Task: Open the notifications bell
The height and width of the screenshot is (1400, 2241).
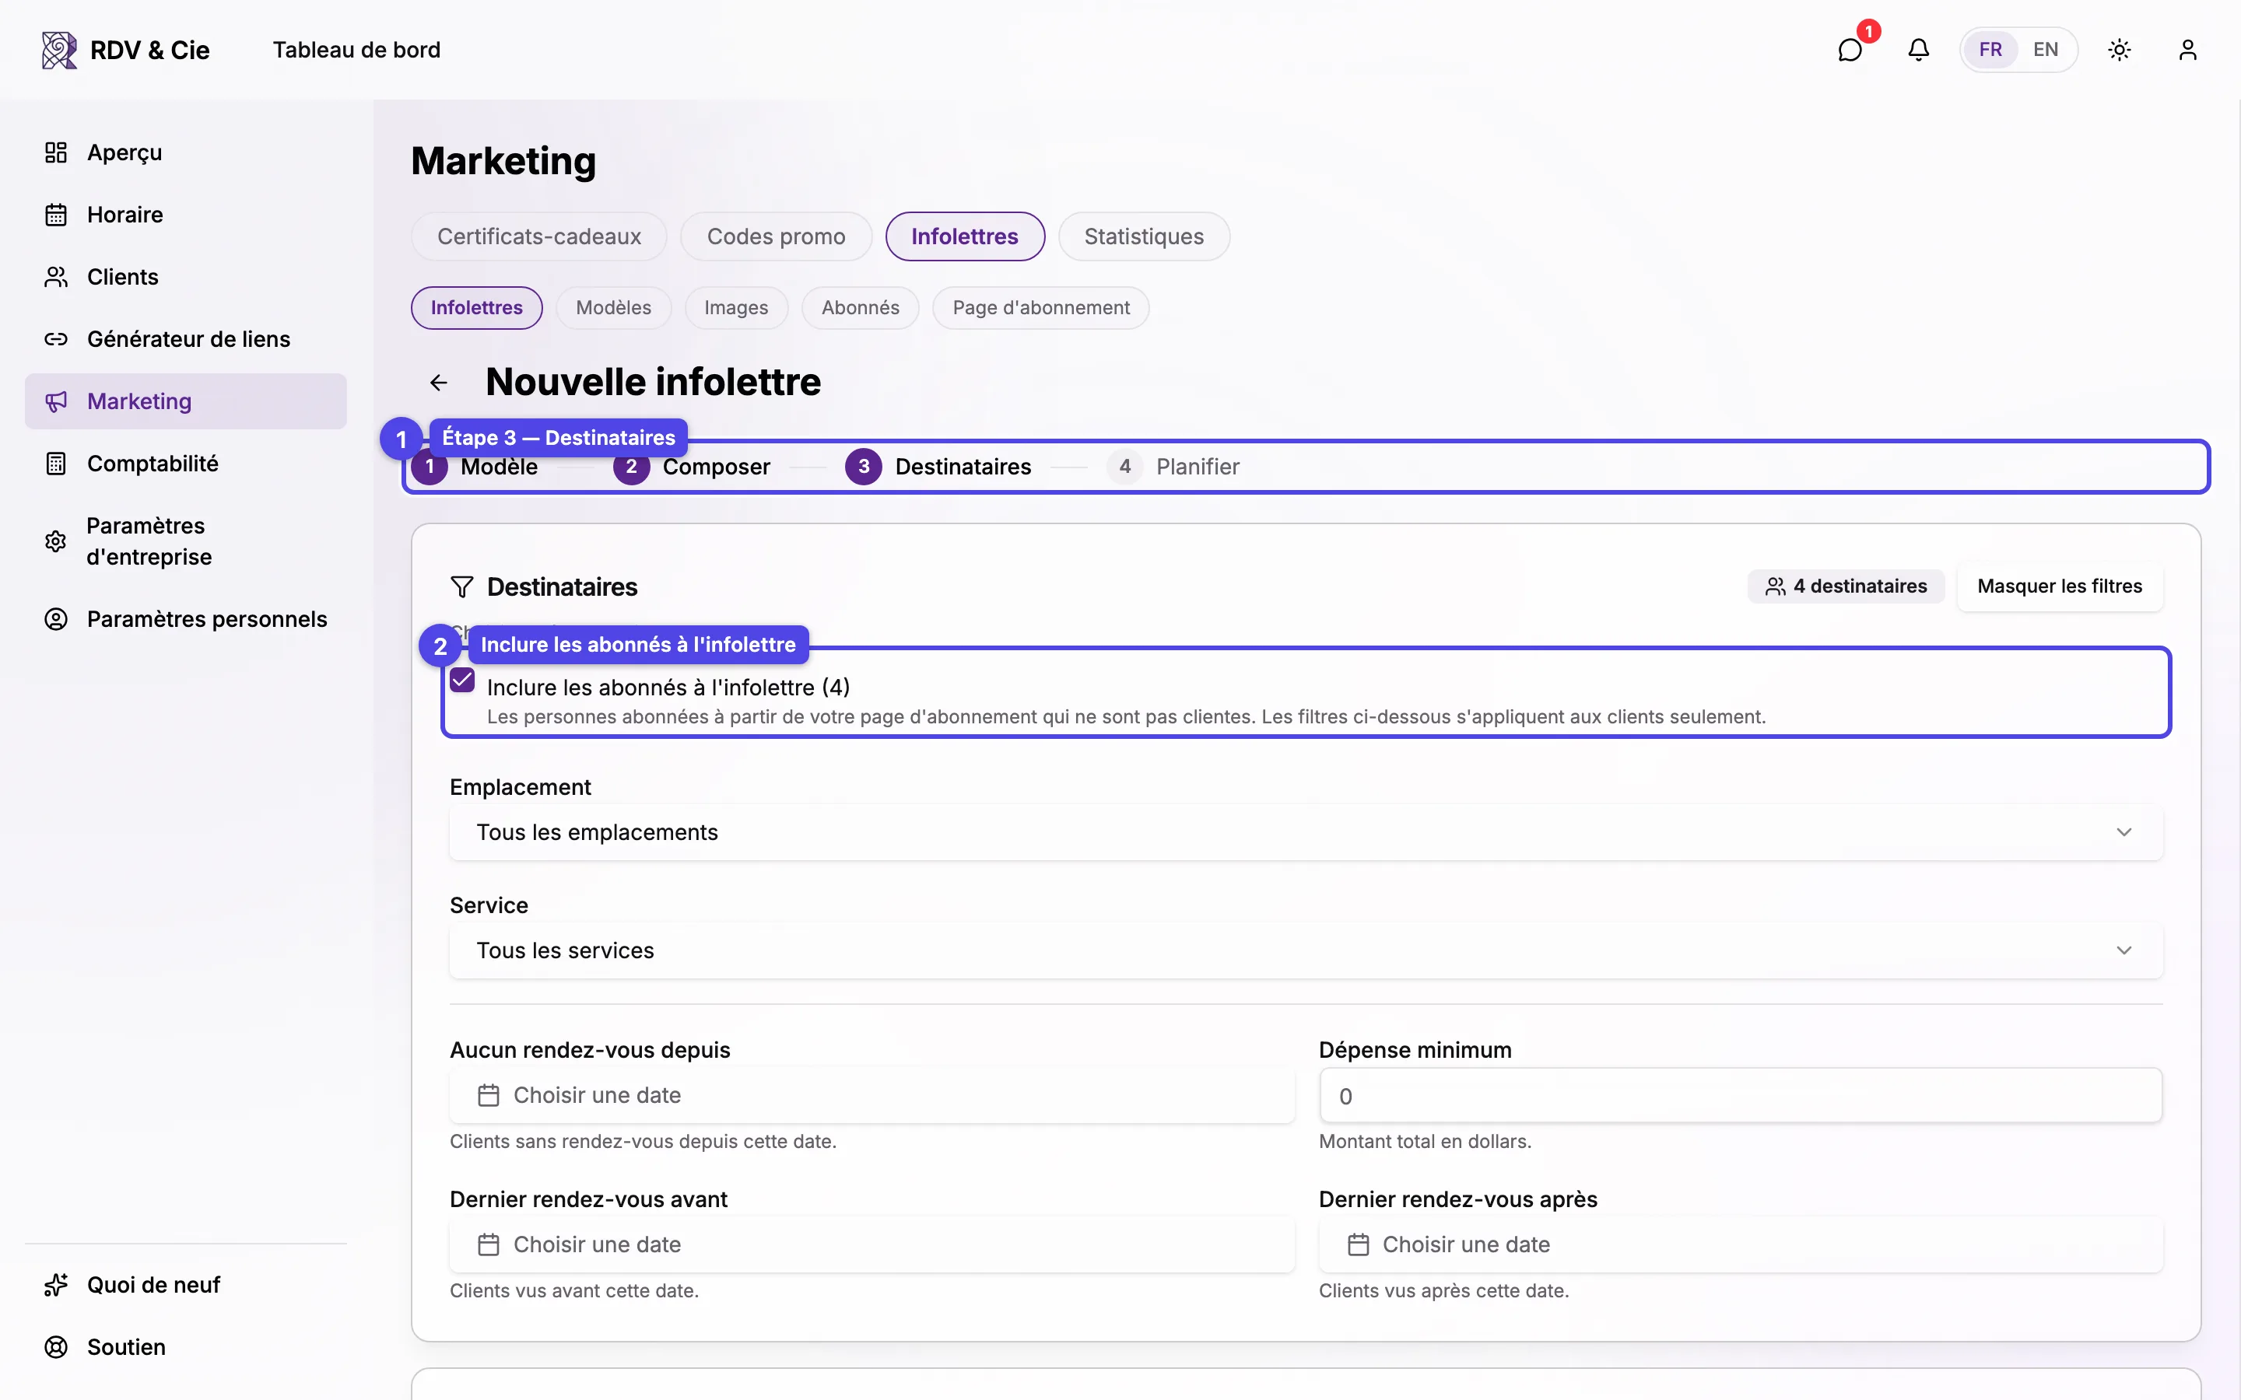Action: pyautogui.click(x=1918, y=50)
